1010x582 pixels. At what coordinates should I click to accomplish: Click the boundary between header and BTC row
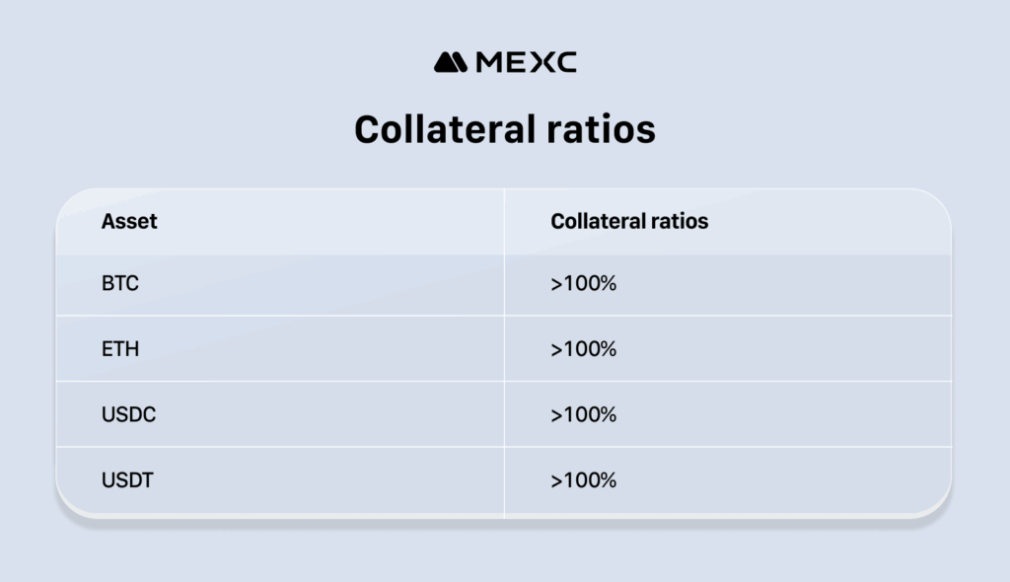(x=296, y=255)
